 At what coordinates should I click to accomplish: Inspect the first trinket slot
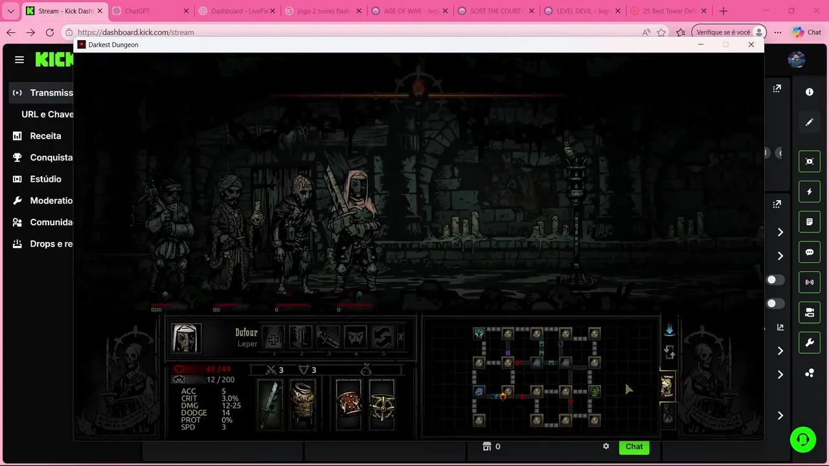[x=348, y=405]
